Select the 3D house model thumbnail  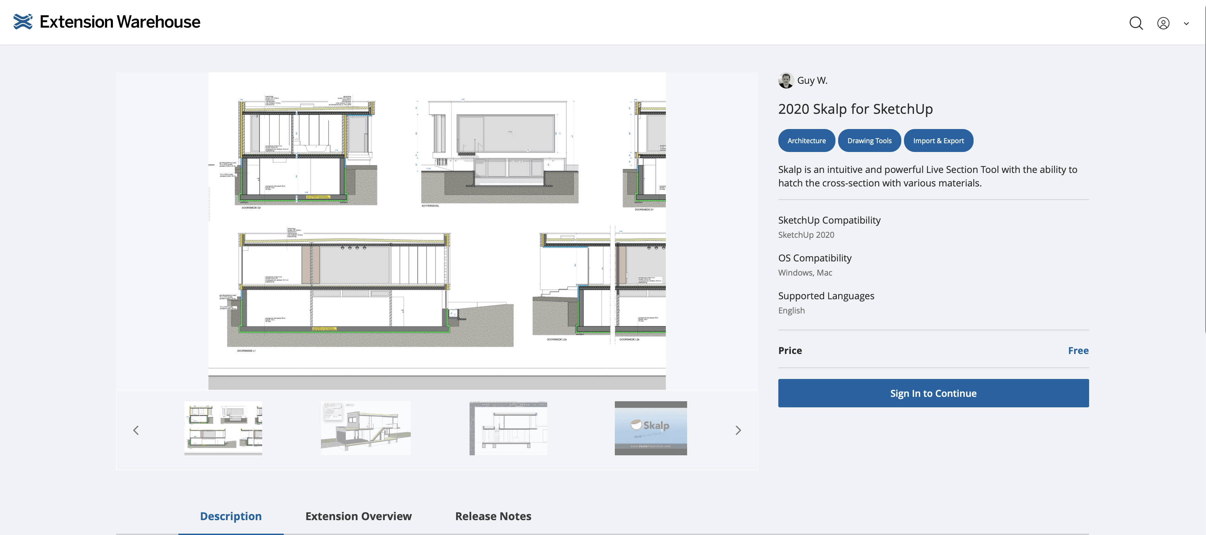point(365,428)
